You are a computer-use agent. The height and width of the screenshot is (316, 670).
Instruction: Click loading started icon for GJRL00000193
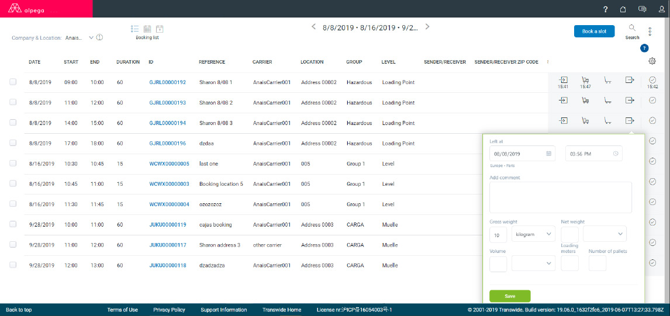click(x=585, y=100)
